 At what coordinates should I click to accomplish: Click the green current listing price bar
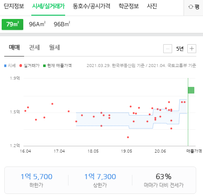pyautogui.click(x=191, y=90)
